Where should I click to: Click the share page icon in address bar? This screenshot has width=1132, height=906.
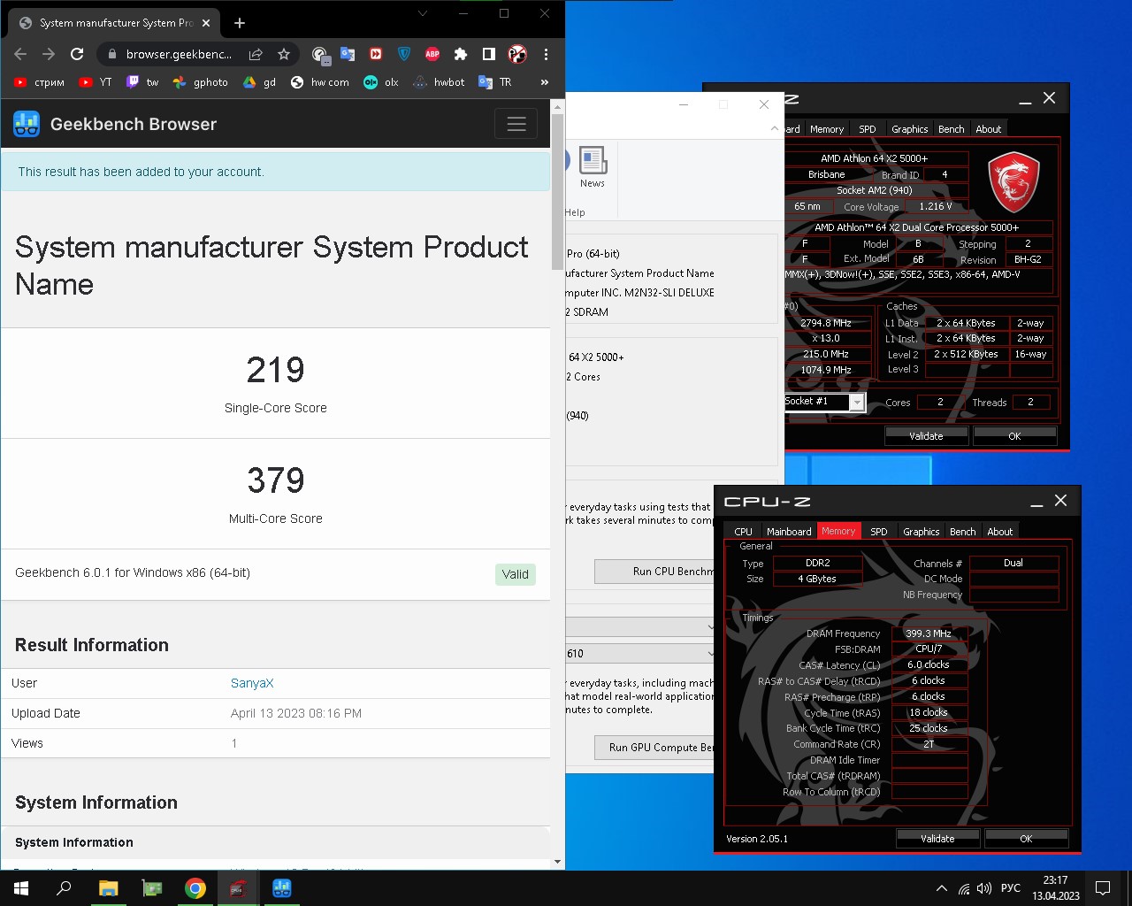point(256,54)
